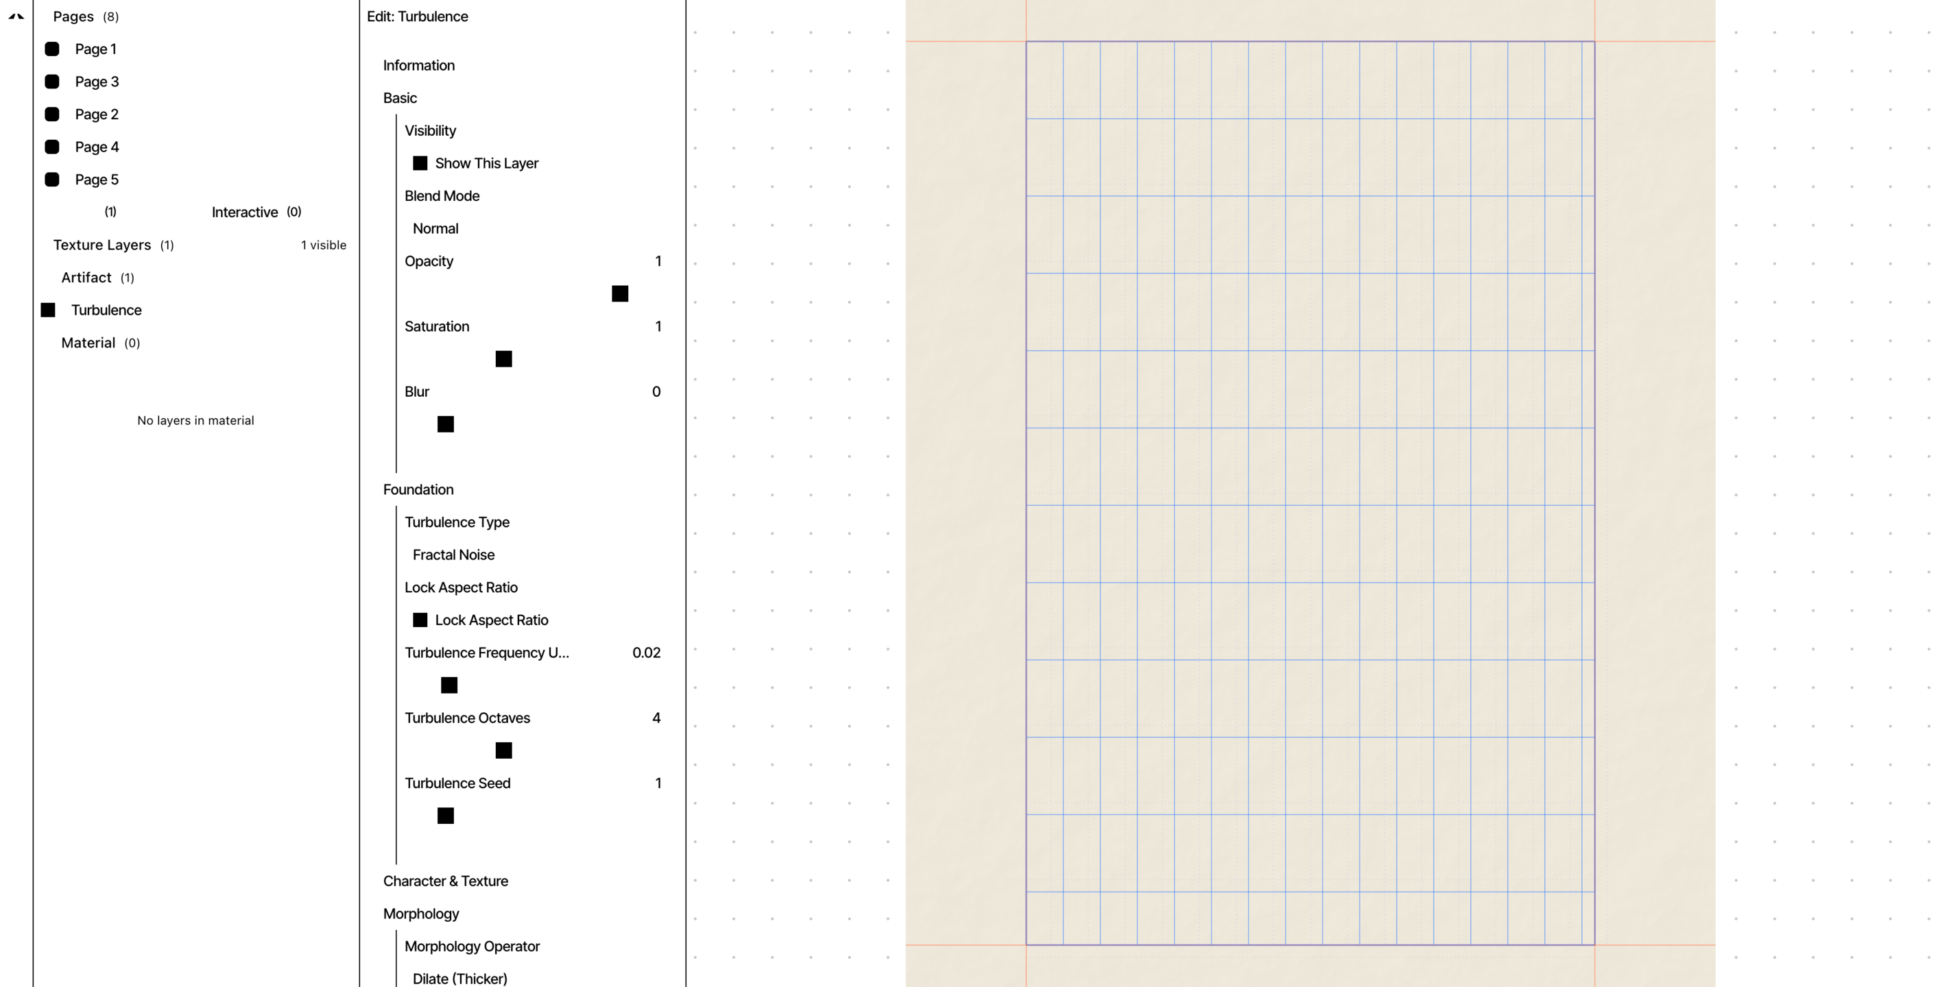Image resolution: width=1936 pixels, height=987 pixels.
Task: Click the Turbulence Octaves slider handle
Action: tap(503, 751)
